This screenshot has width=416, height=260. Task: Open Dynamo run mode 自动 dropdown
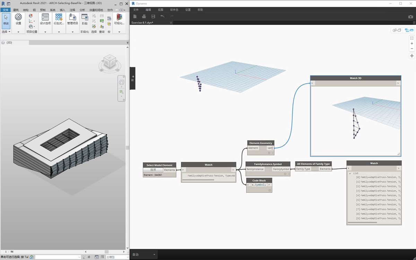144,254
